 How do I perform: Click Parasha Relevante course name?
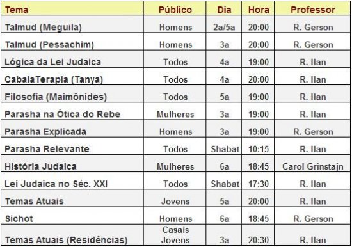click(47, 149)
